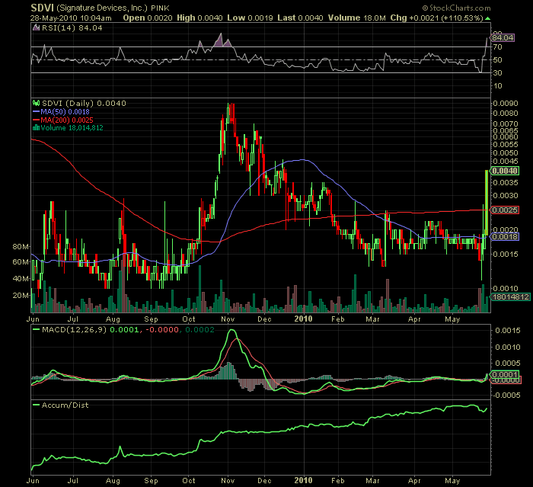Click the 18014812 volume tag
Image resolution: width=533 pixels, height=487 pixels.
[x=511, y=296]
